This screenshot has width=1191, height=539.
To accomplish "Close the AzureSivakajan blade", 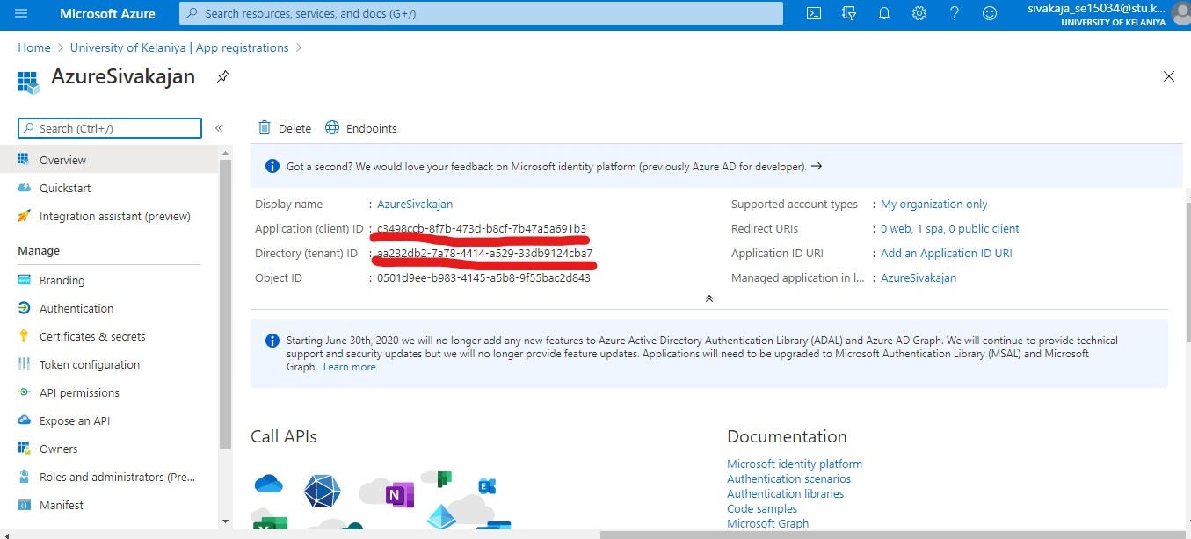I will click(x=1168, y=76).
